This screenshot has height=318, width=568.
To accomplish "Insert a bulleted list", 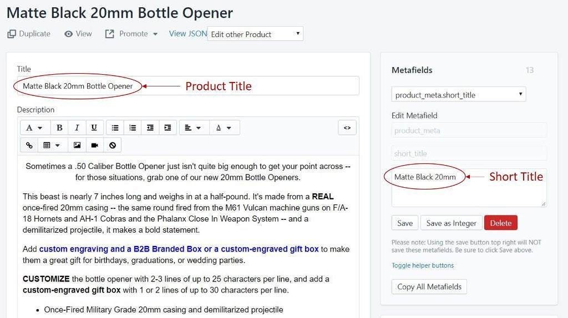I will tap(115, 128).
